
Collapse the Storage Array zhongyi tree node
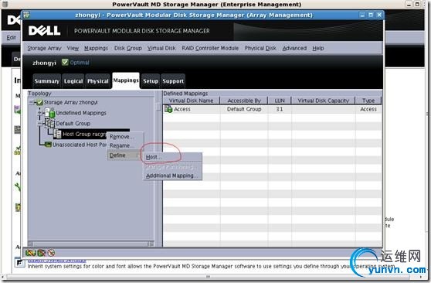(x=32, y=102)
